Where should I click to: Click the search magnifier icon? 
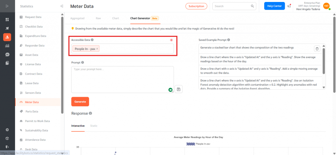click(253, 6)
